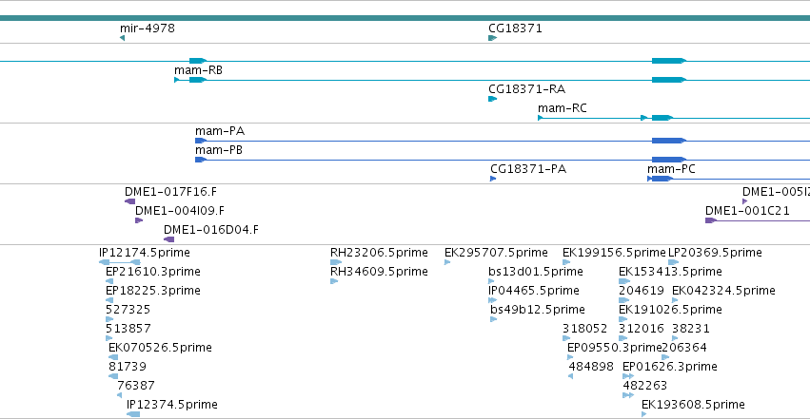This screenshot has width=810, height=419.
Task: Select the mam-RC transcript exon block
Action: point(662,118)
